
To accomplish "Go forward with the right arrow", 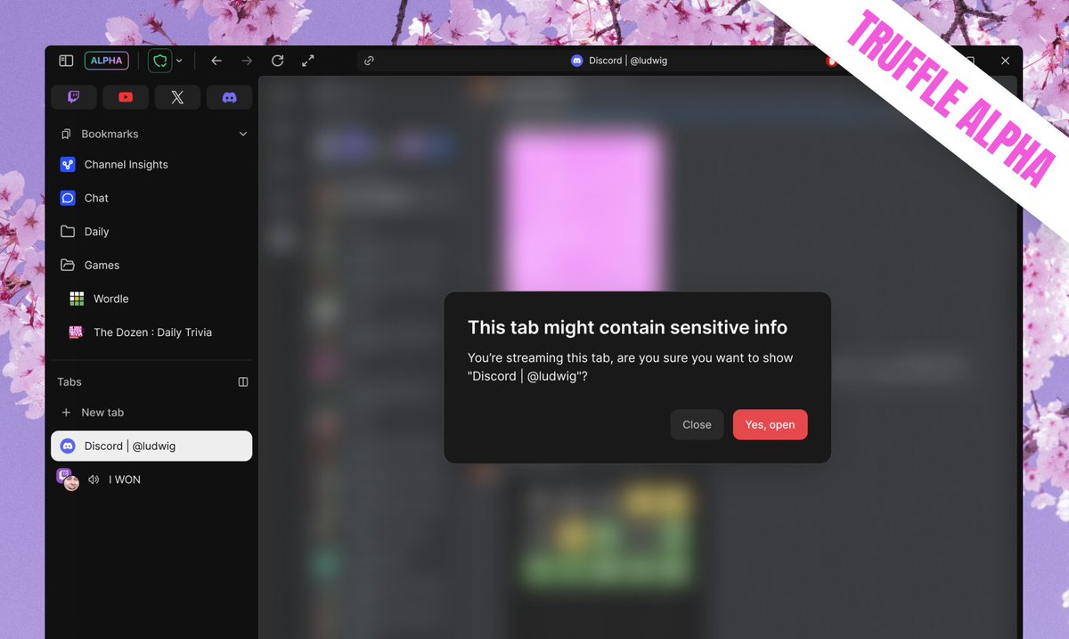I will [x=247, y=61].
